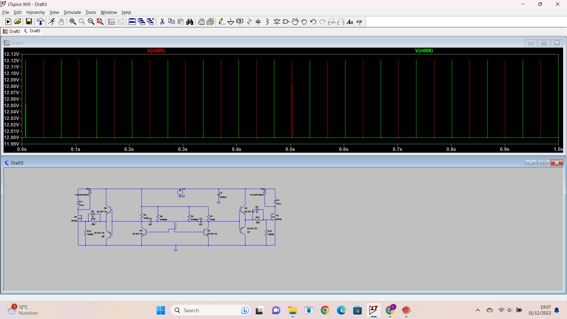Open the Hierarchy menu
The image size is (567, 319).
(35, 12)
